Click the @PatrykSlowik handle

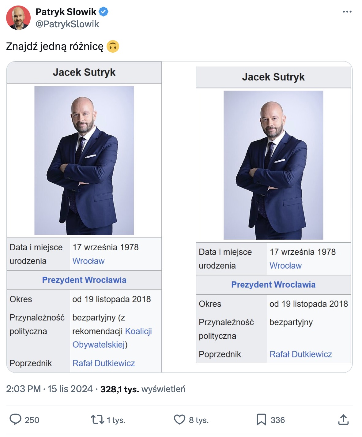point(67,24)
